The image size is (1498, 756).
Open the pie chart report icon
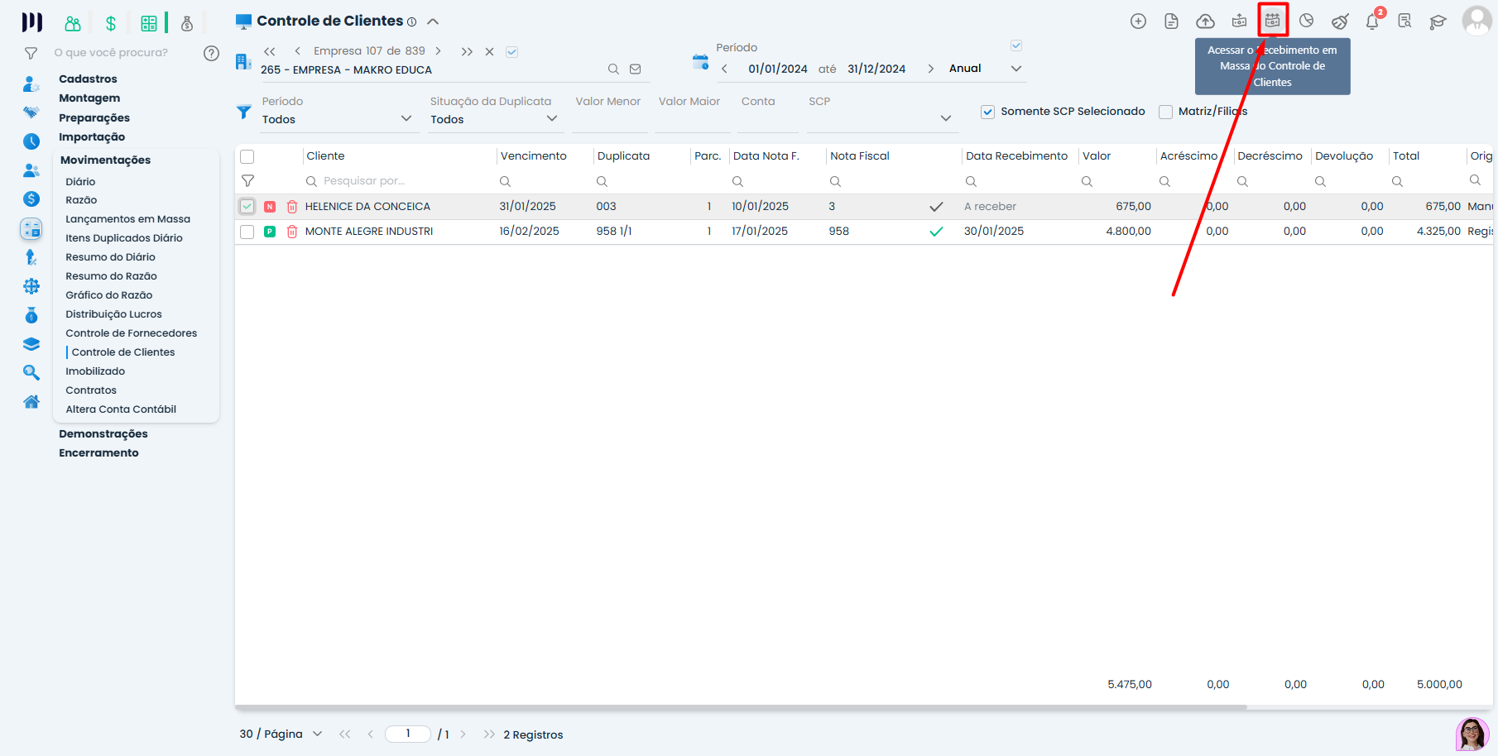pyautogui.click(x=1306, y=22)
